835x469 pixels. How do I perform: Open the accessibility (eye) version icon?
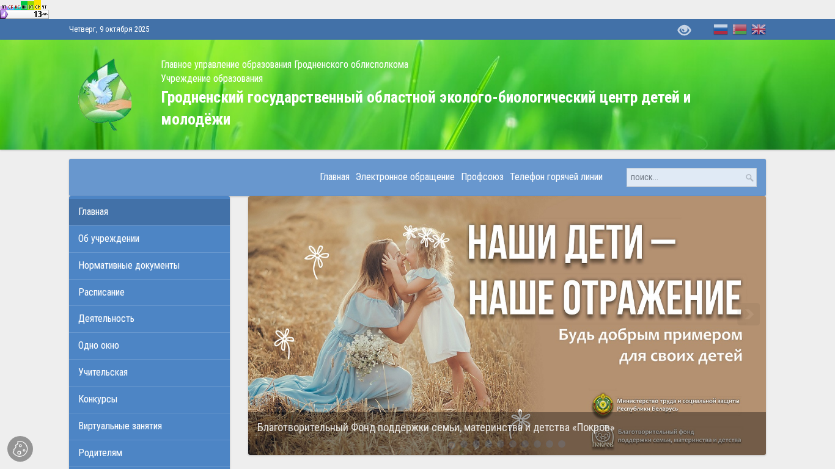click(684, 30)
